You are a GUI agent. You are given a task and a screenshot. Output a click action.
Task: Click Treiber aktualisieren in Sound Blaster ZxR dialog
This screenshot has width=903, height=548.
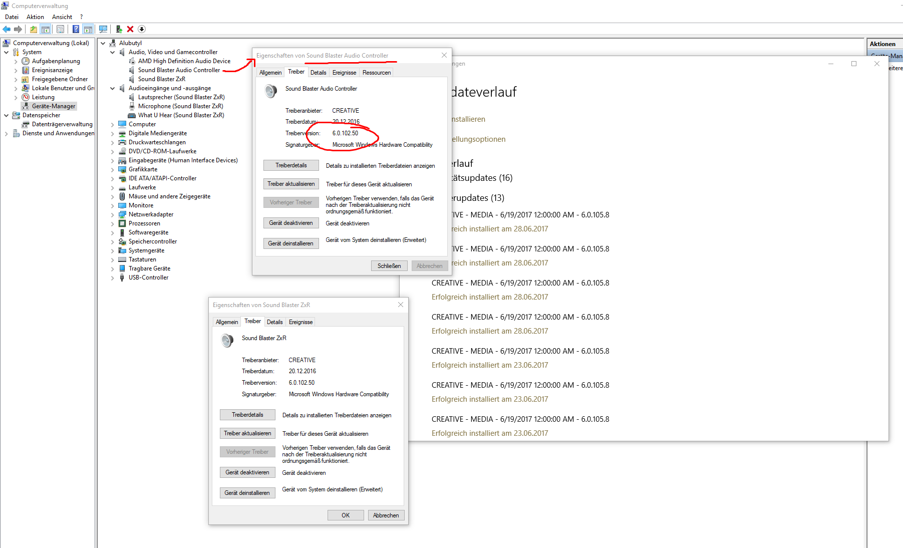247,433
